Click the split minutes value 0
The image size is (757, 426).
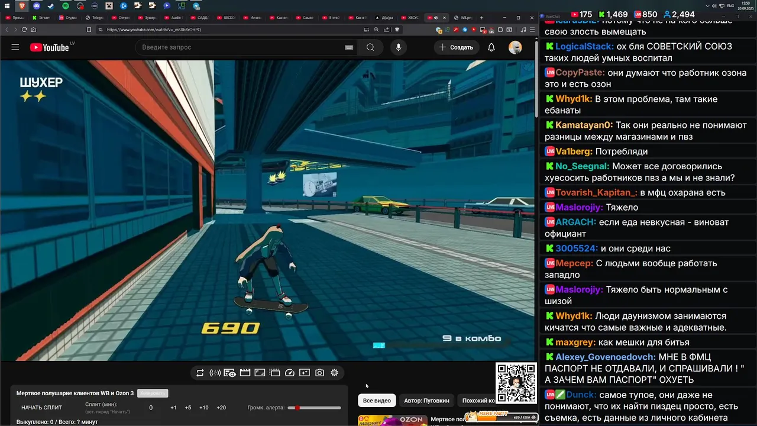[x=151, y=408]
